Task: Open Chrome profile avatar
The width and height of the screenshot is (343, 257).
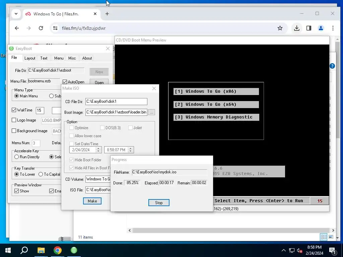Action: pyautogui.click(x=321, y=28)
